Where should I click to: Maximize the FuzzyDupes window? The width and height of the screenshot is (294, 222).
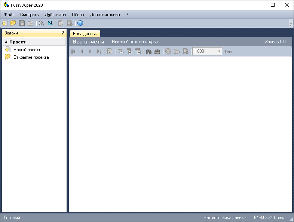pyautogui.click(x=273, y=5)
